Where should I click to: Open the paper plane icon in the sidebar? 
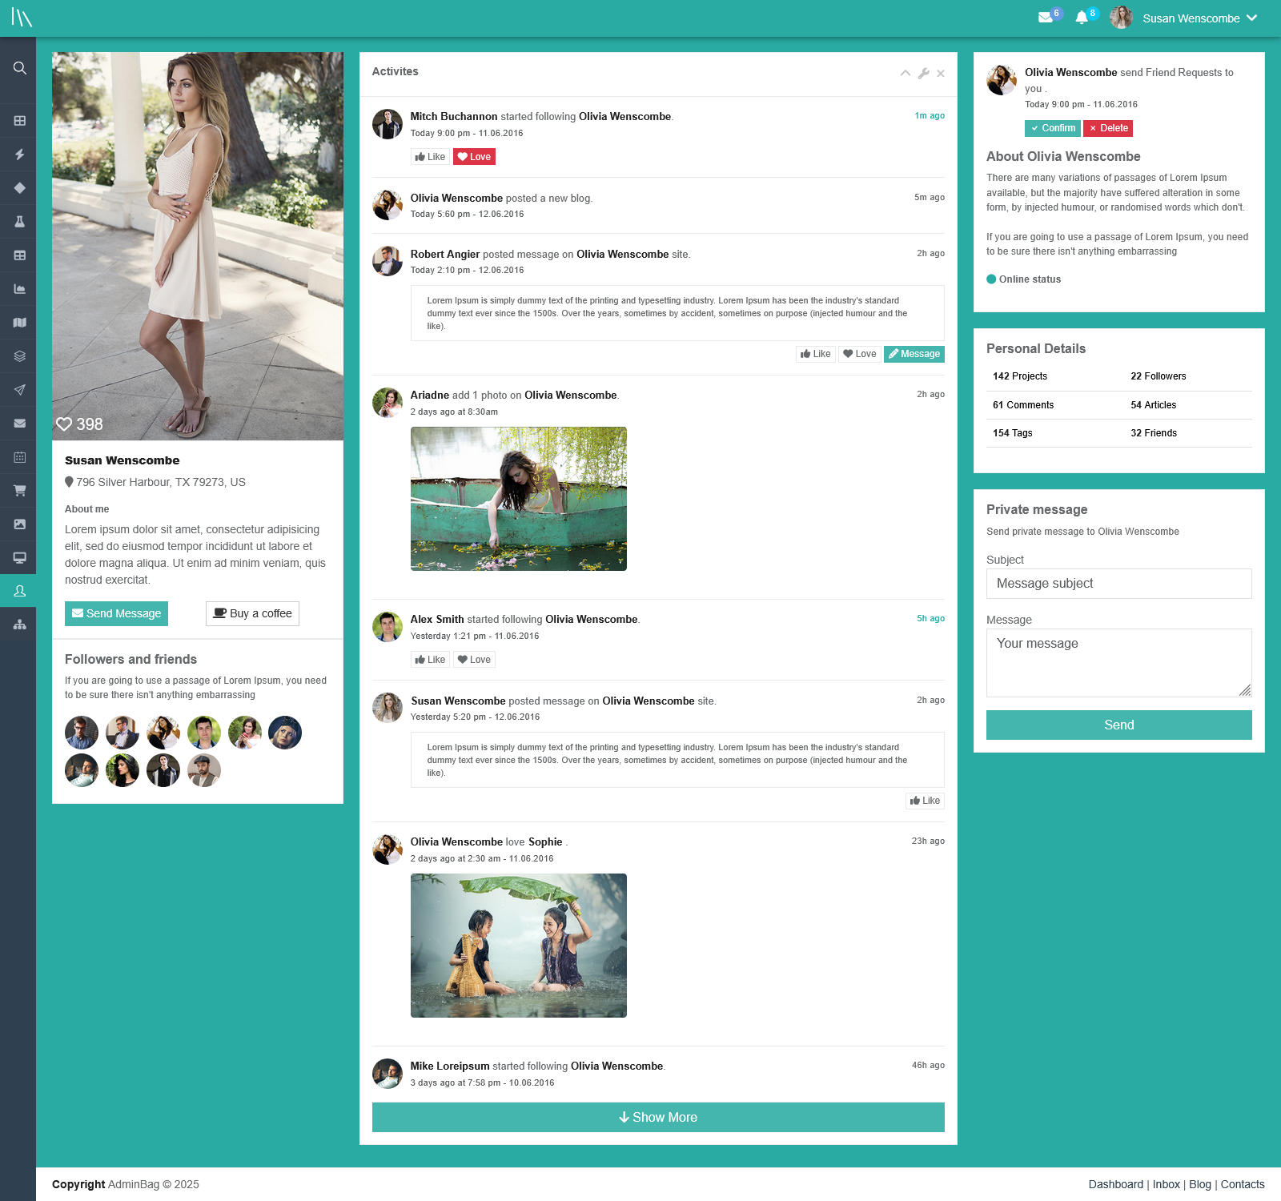[20, 390]
